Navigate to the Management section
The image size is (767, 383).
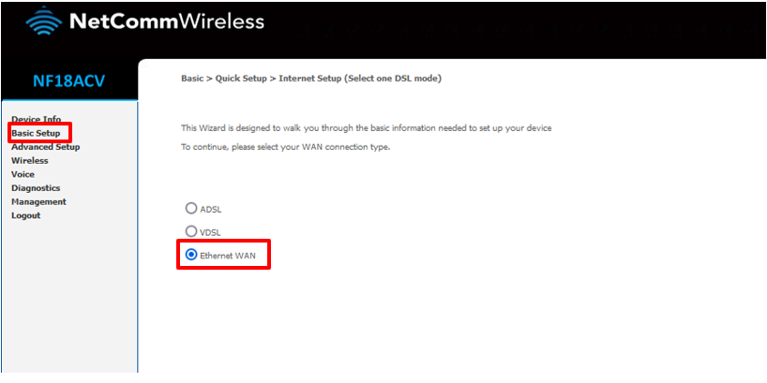[38, 202]
